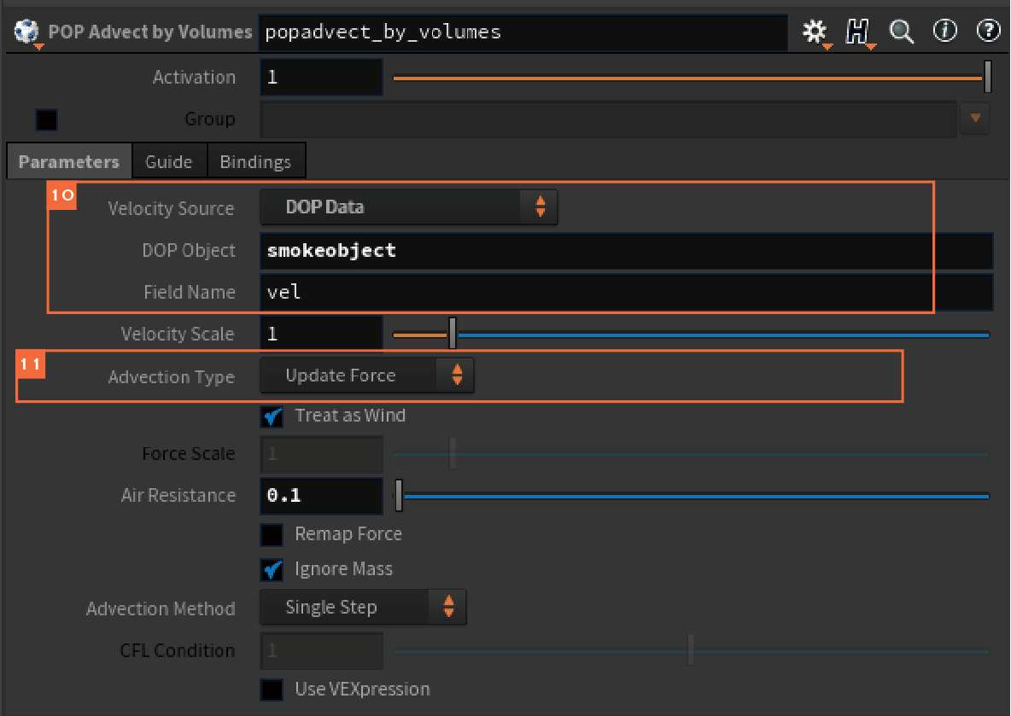Click the Group text field
Viewport: 1011px width, 716px height.
point(608,119)
